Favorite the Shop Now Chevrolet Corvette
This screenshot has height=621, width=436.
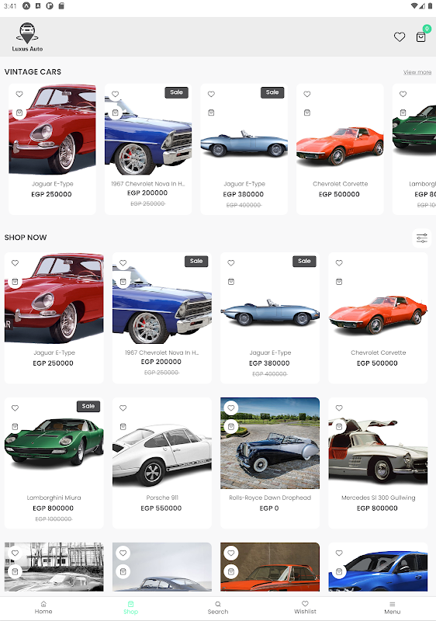coord(339,263)
